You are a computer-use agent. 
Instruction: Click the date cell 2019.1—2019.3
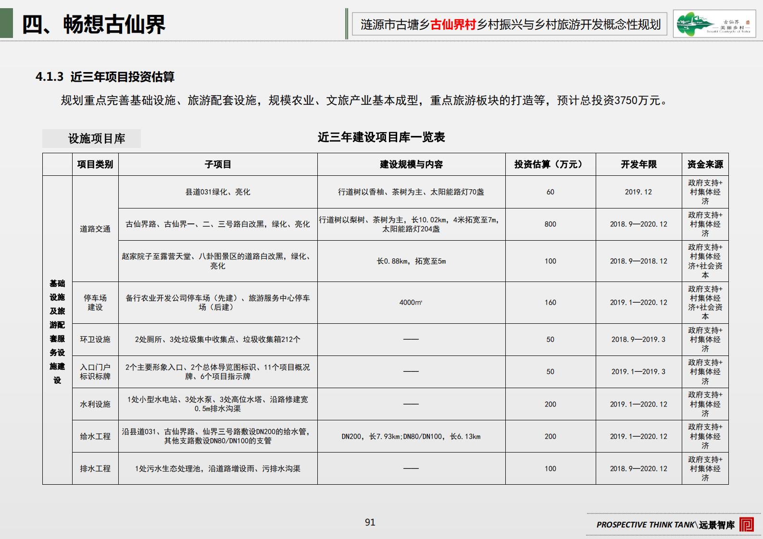(638, 372)
